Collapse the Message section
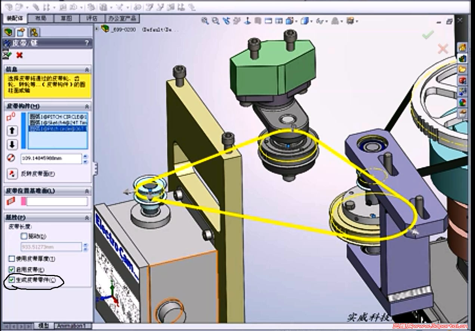 click(87, 69)
